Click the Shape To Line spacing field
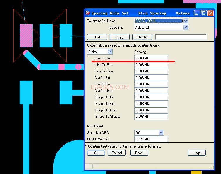This screenshot has width=221, height=174. click(151, 110)
